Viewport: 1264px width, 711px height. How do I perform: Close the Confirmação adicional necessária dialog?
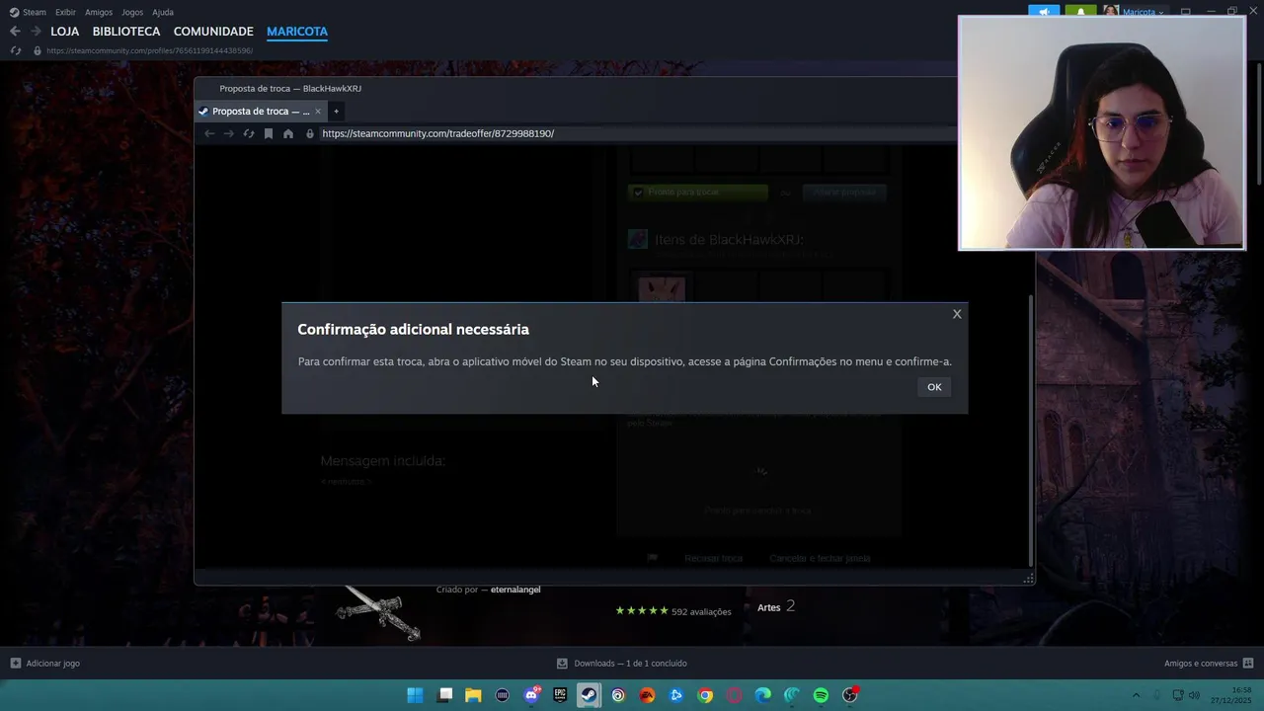[x=957, y=314]
